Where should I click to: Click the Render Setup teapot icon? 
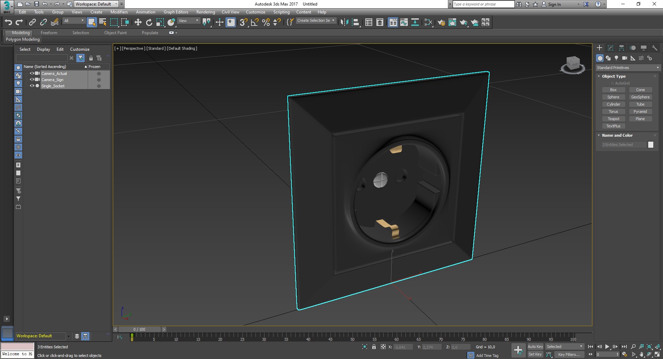tap(441, 22)
